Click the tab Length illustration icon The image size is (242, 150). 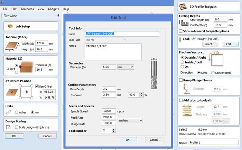(187, 107)
